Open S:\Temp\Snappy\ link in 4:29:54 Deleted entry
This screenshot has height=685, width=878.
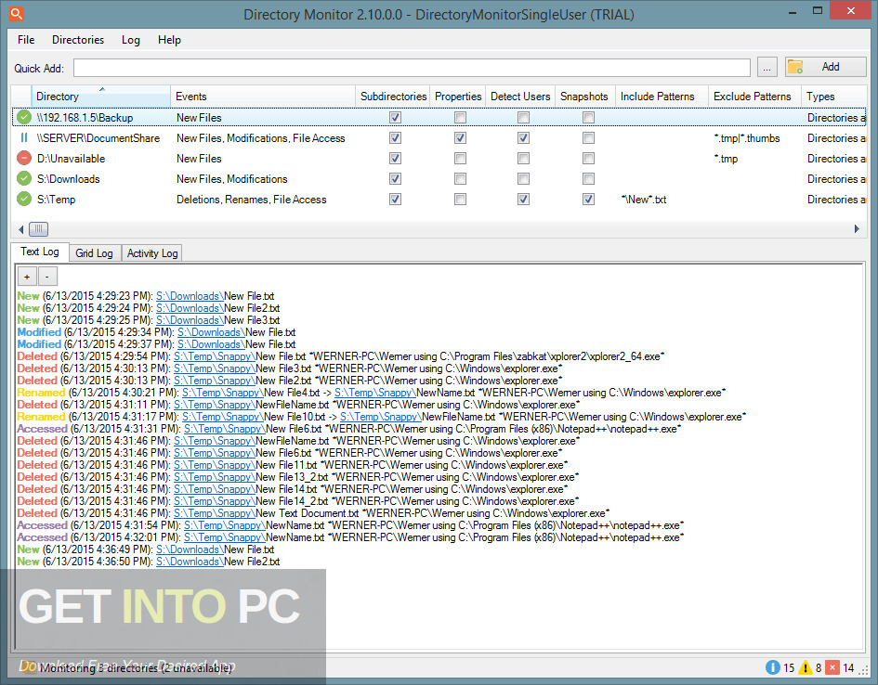tap(215, 356)
